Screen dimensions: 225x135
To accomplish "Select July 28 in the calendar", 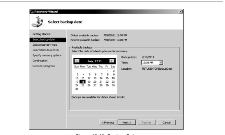I will [x=101, y=85].
